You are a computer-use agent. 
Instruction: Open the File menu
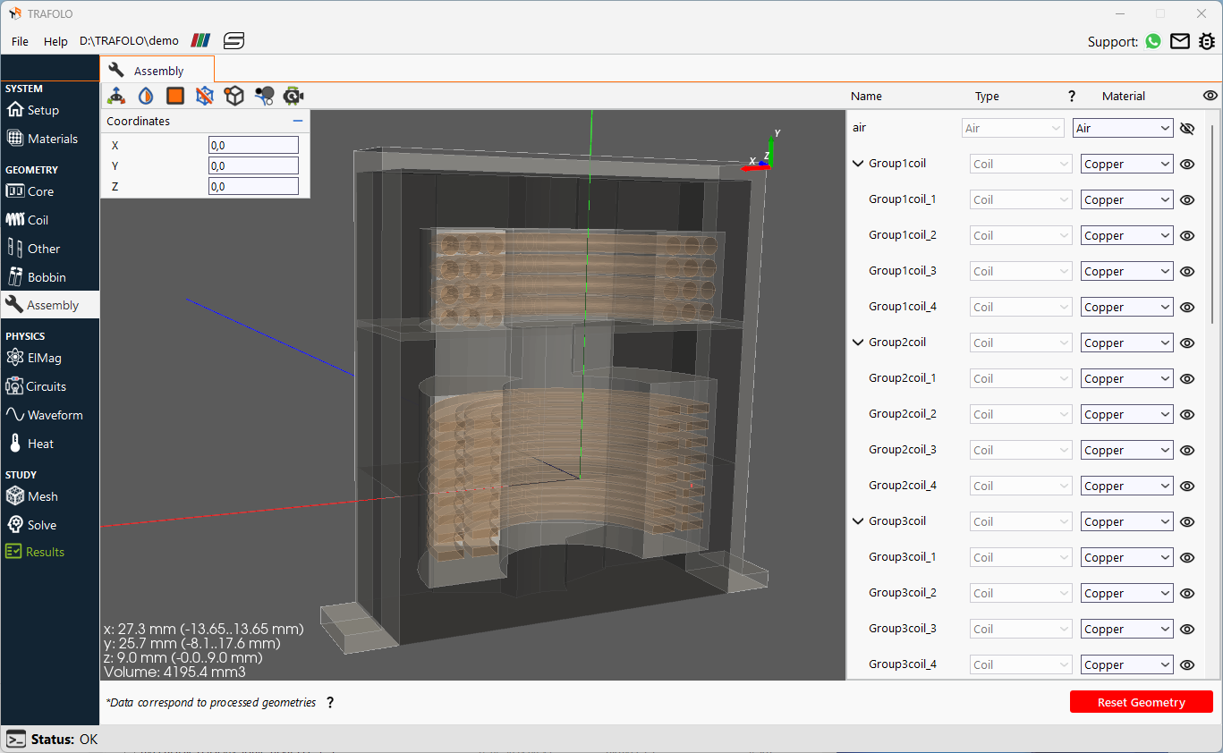19,41
